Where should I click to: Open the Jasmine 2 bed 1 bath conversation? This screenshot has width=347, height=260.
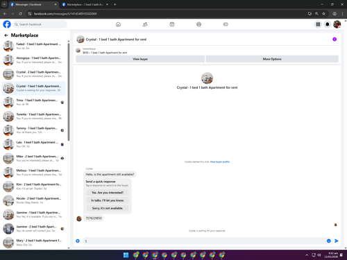point(34,229)
